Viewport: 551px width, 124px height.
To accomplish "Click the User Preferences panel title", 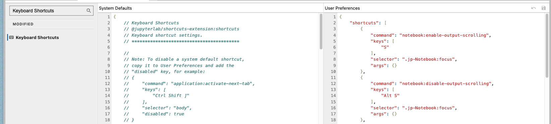I will pos(342,8).
